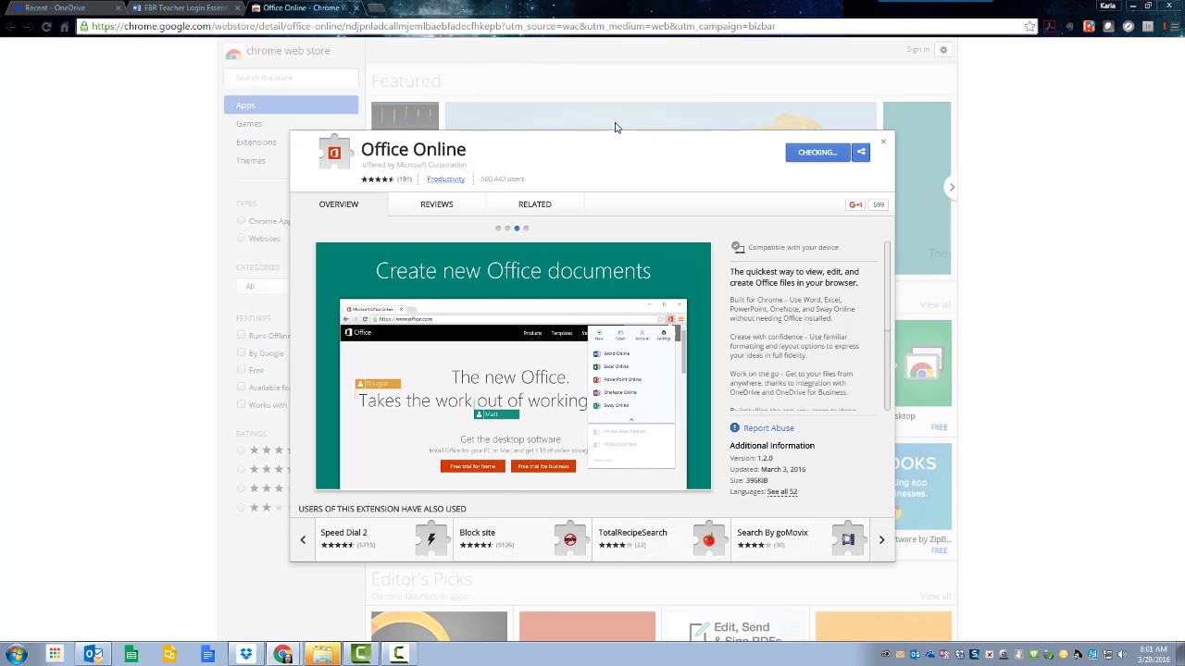Click the Chrome Web Store logo
This screenshot has width=1185, height=666.
coord(233,53)
